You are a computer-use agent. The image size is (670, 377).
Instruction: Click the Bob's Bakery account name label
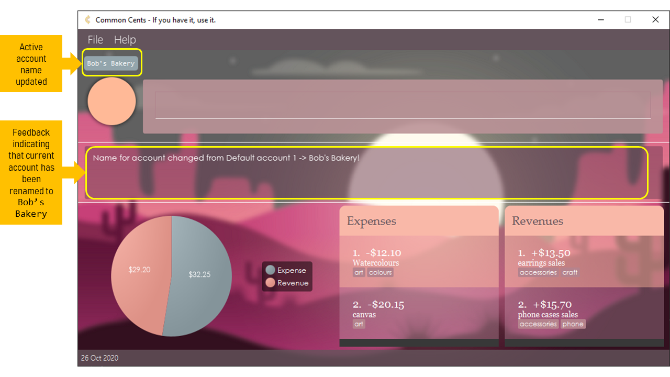[111, 63]
